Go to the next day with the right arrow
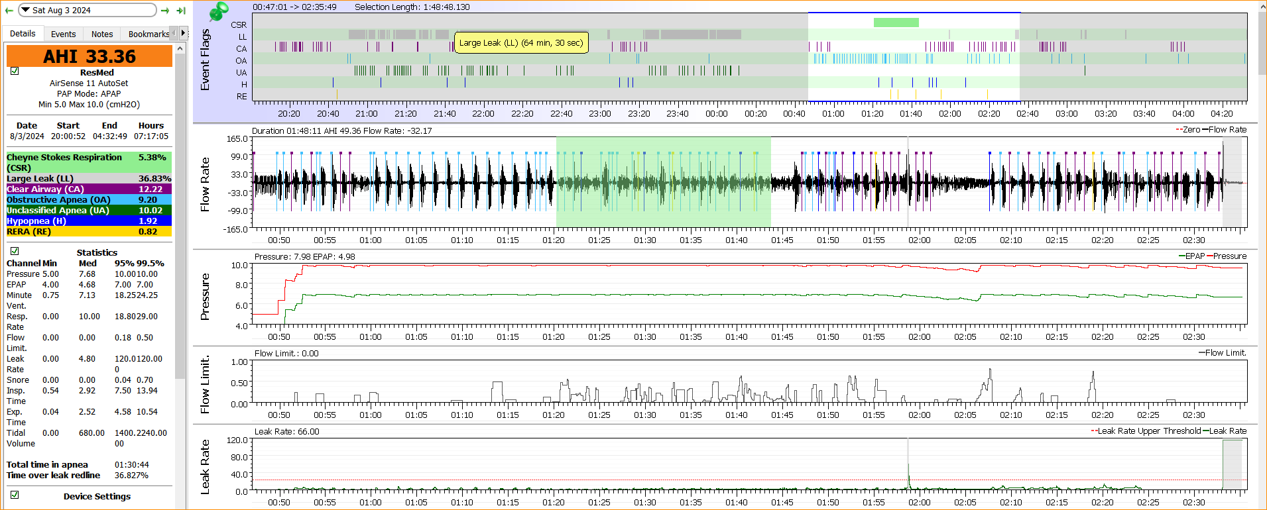Viewport: 1267px width, 510px height. point(165,10)
